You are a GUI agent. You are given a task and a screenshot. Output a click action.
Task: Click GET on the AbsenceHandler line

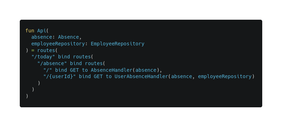click(74, 70)
